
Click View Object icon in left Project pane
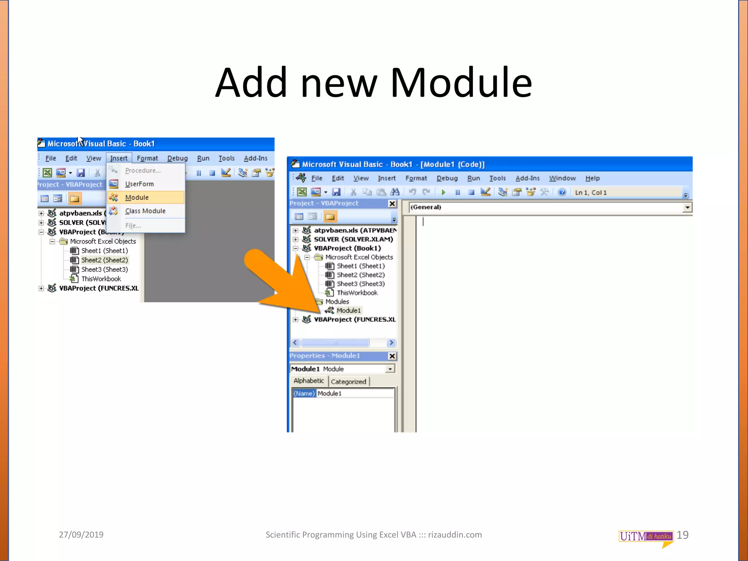pos(58,199)
